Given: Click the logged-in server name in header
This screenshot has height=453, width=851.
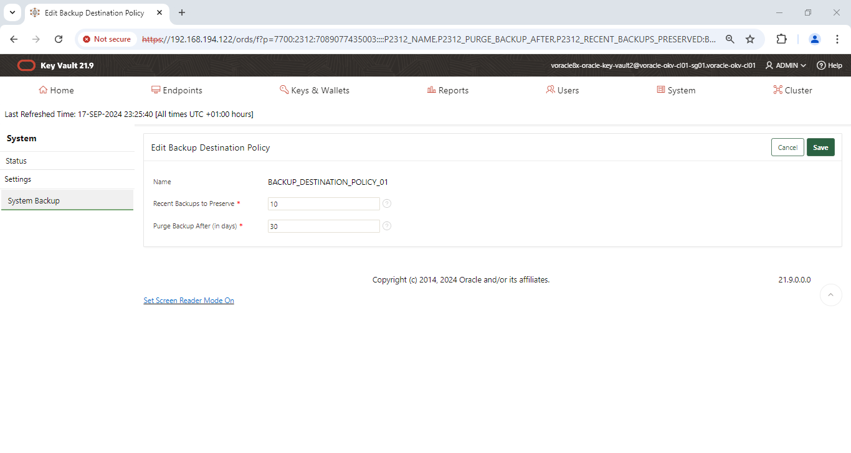Looking at the screenshot, I should [653, 65].
